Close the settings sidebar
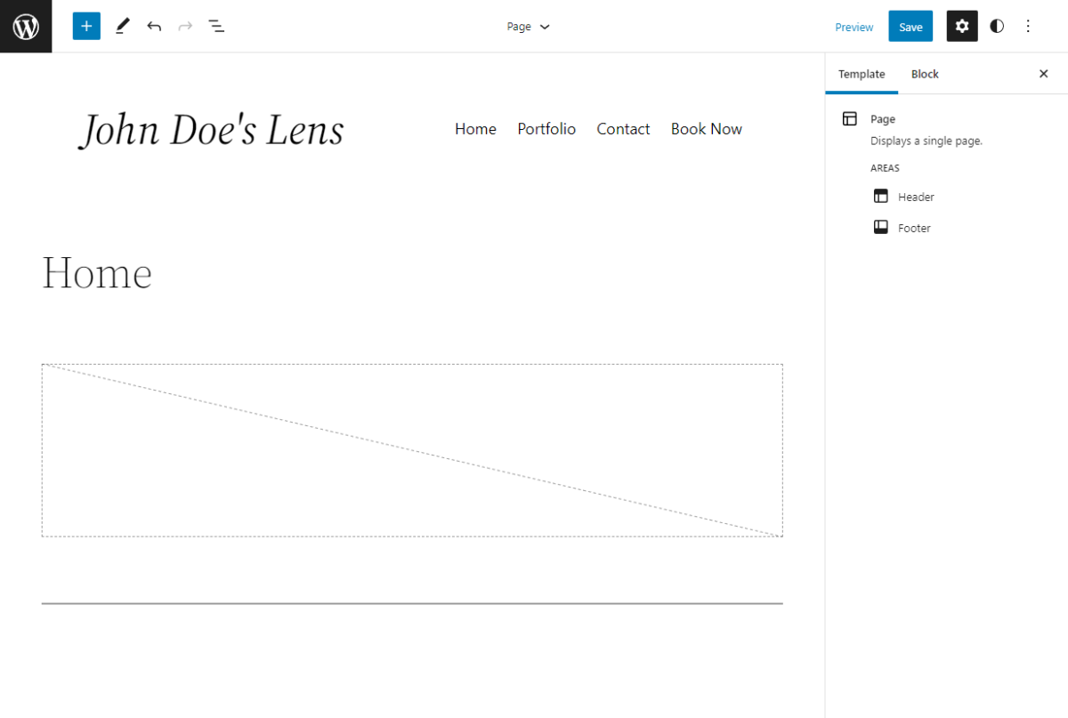 pyautogui.click(x=1044, y=74)
